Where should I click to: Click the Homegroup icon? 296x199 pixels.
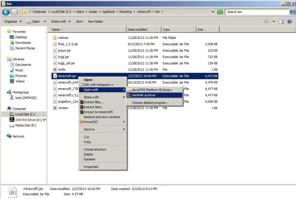point(9,92)
